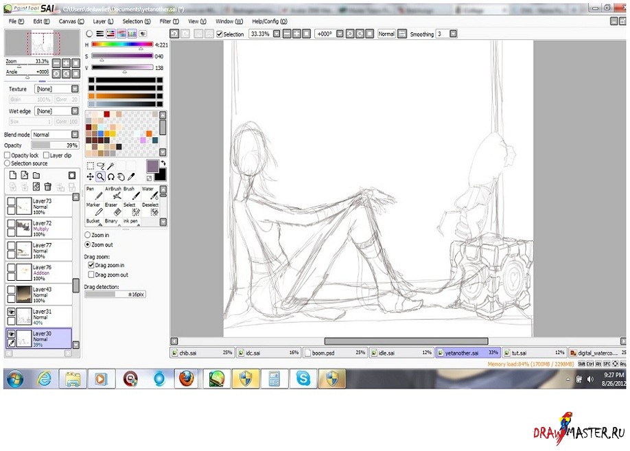630x451 pixels.
Task: Open the Canvas menu
Action: coord(71,21)
